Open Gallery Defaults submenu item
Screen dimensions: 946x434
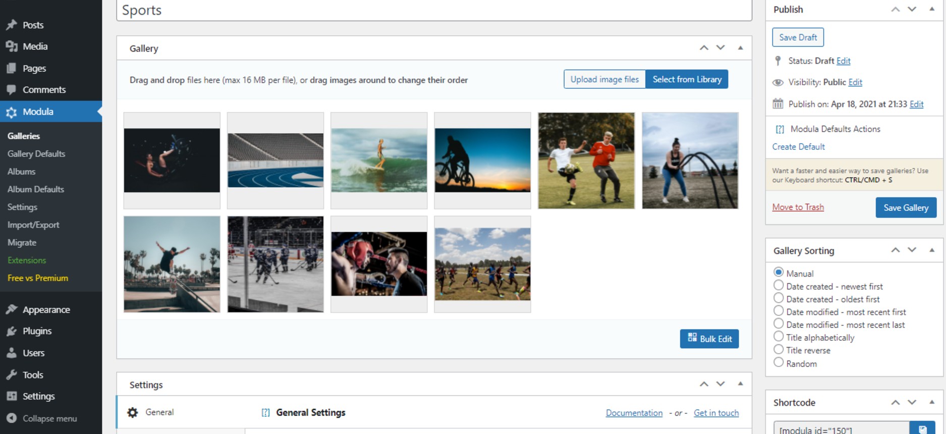[x=36, y=154]
